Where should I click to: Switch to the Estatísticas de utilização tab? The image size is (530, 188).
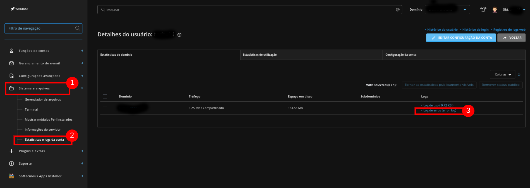(311, 55)
